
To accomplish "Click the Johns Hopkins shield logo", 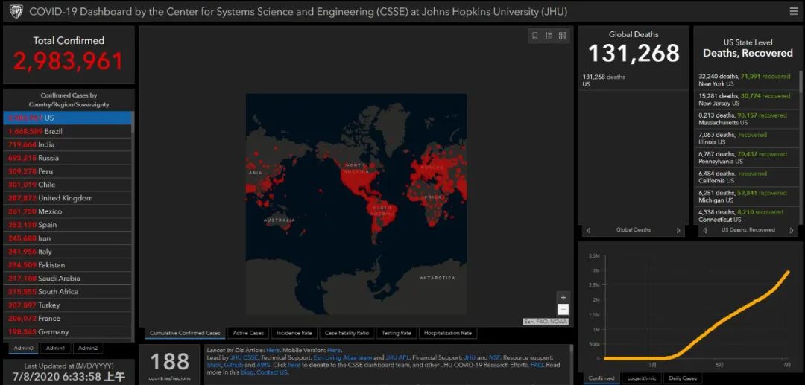I will click(16, 11).
